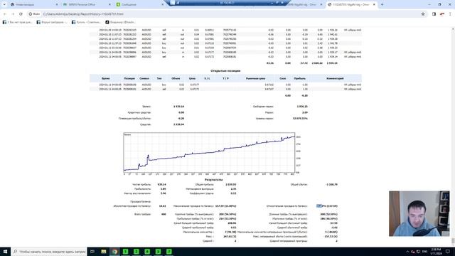Click the webcam overlay of the presenter
The image size is (455, 256).
(x=419, y=213)
